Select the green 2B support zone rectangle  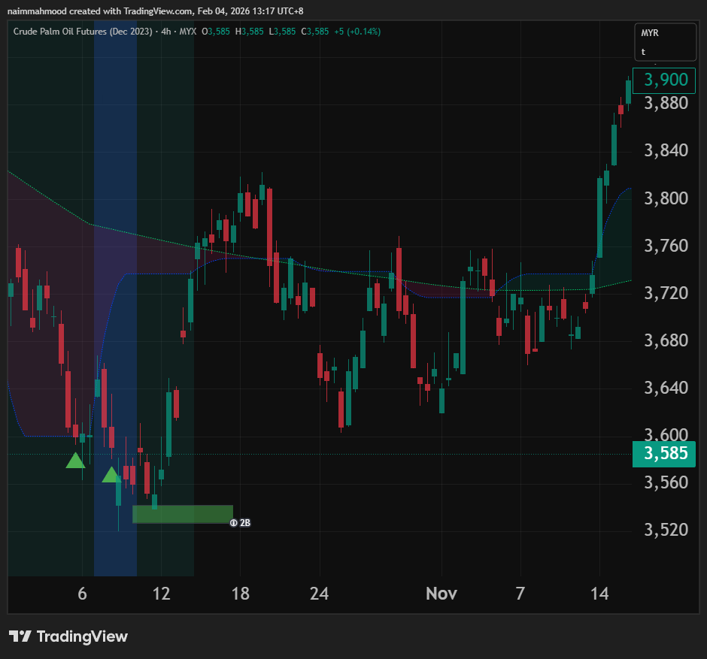tap(183, 514)
